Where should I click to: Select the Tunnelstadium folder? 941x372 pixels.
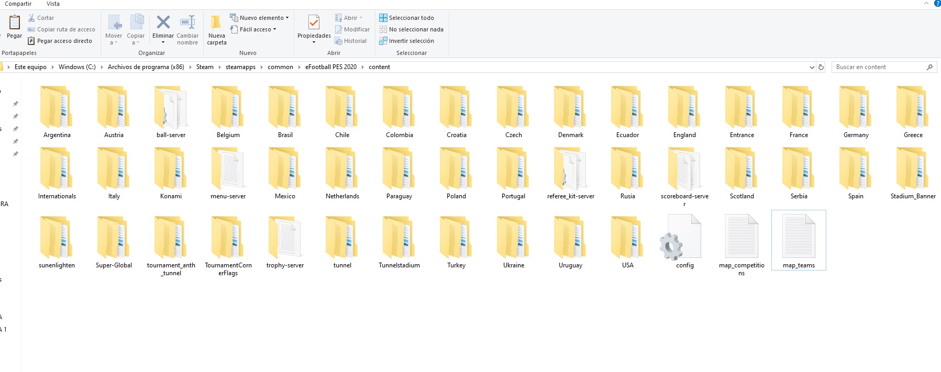coord(399,242)
